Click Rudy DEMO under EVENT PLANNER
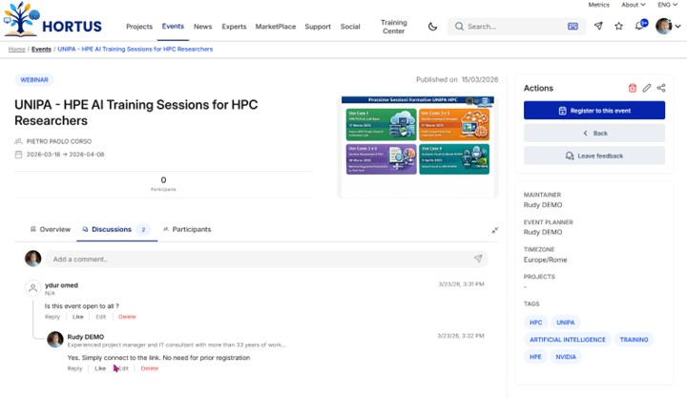Image resolution: width=687 pixels, height=398 pixels. tap(543, 232)
